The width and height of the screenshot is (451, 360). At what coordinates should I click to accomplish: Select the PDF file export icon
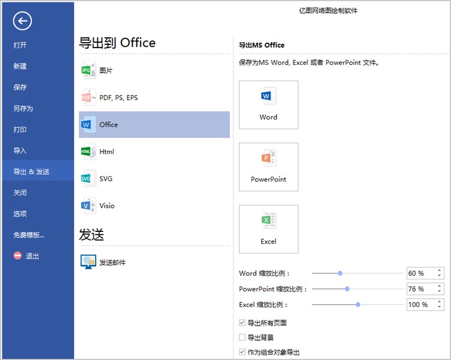coord(88,97)
